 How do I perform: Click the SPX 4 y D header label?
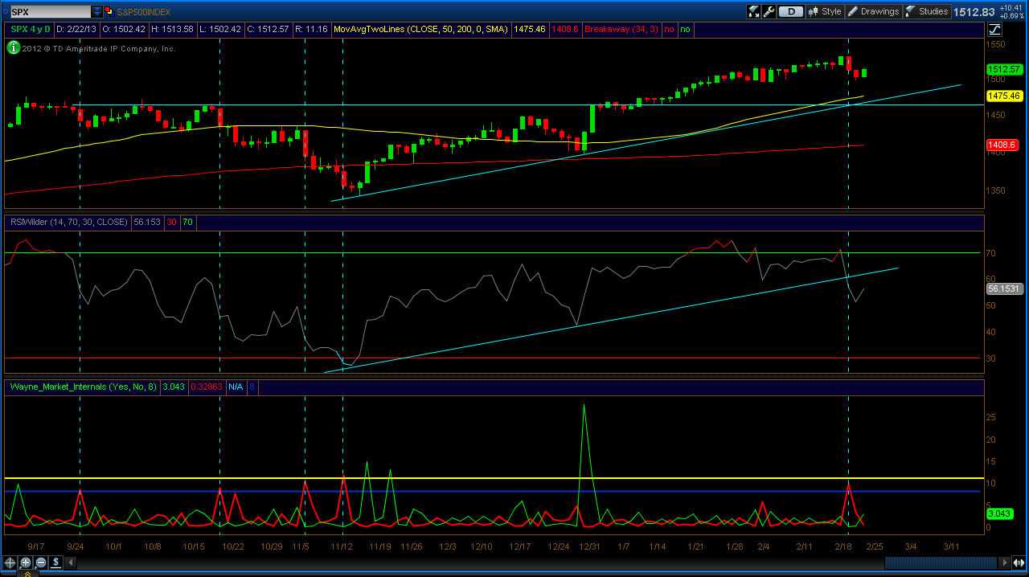pos(31,29)
